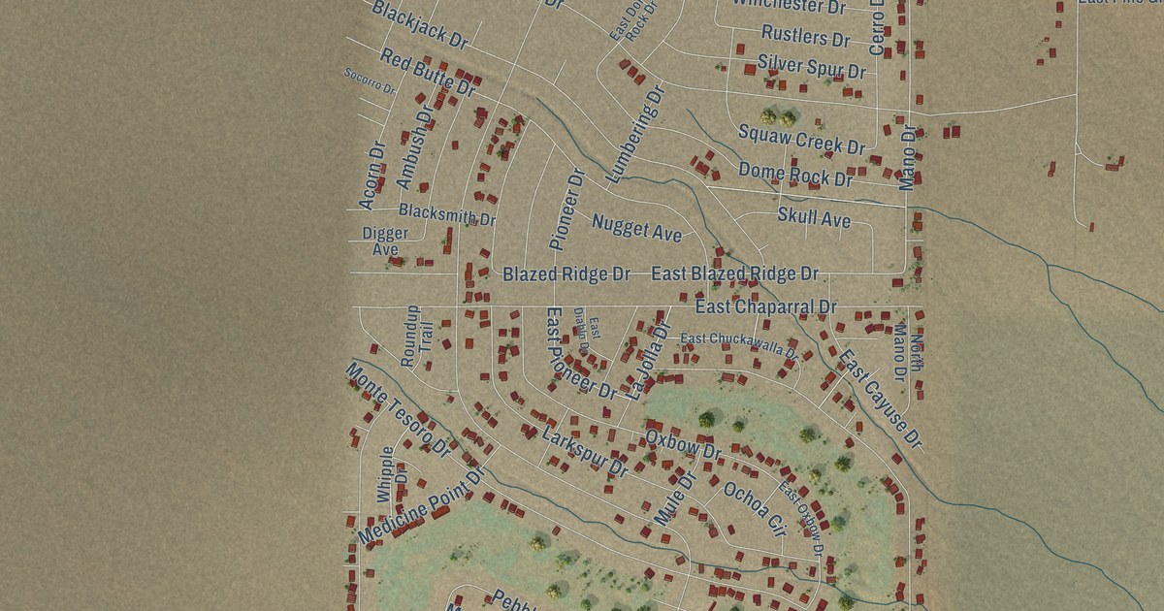Screen dimensions: 1164x611
Task: Click the Monte Tesoro Dr label
Action: [x=399, y=410]
